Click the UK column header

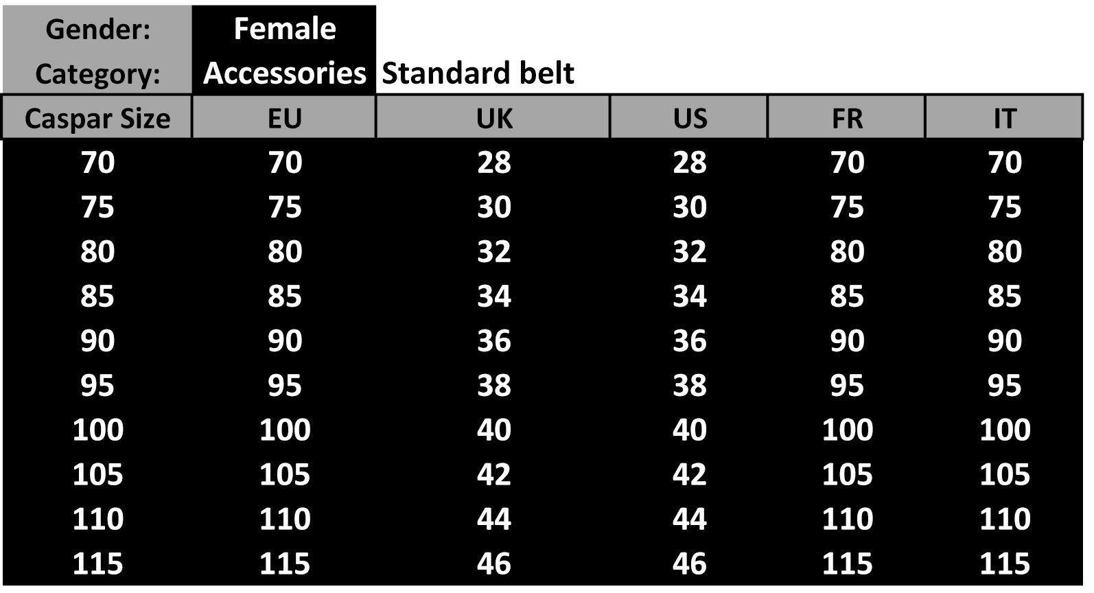coord(493,118)
